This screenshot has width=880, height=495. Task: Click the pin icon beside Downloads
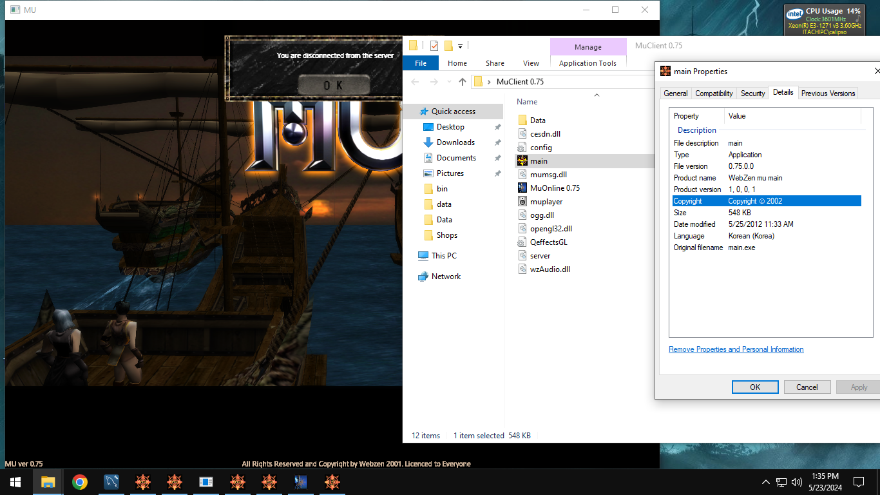click(x=497, y=142)
